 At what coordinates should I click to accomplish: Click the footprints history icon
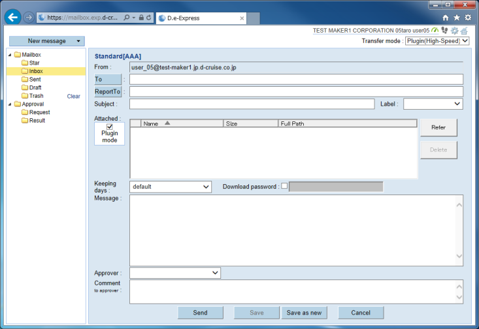tap(444, 30)
